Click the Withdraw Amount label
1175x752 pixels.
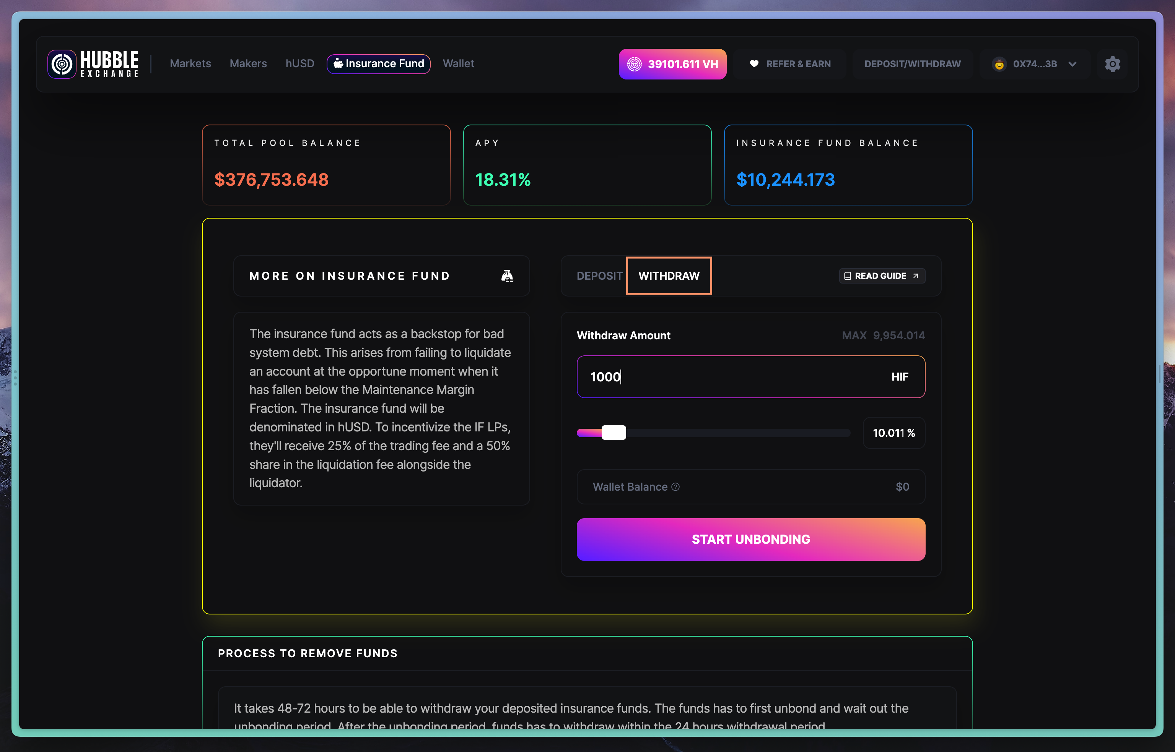coord(623,335)
